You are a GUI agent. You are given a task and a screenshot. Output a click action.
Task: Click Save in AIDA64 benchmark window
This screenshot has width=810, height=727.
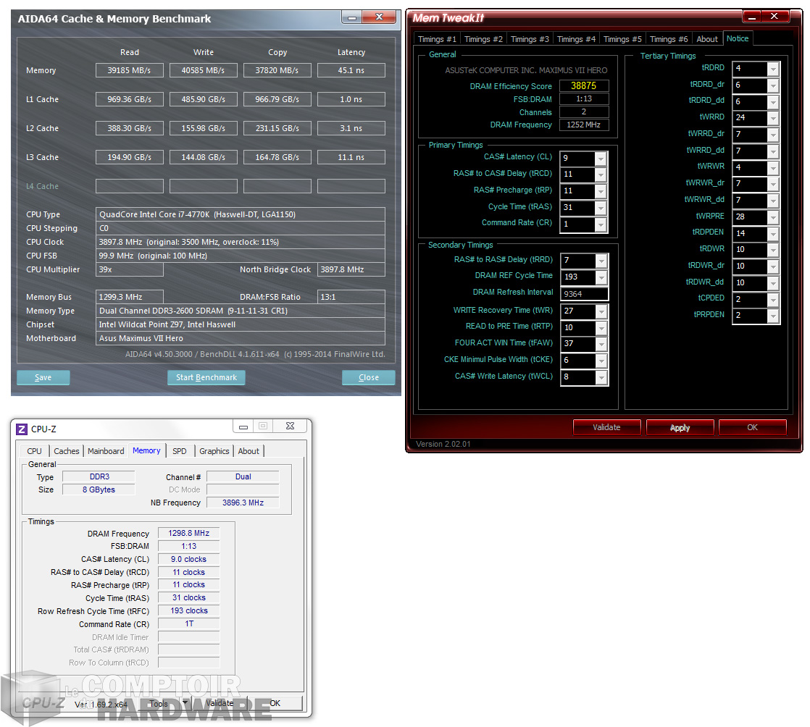tap(43, 377)
